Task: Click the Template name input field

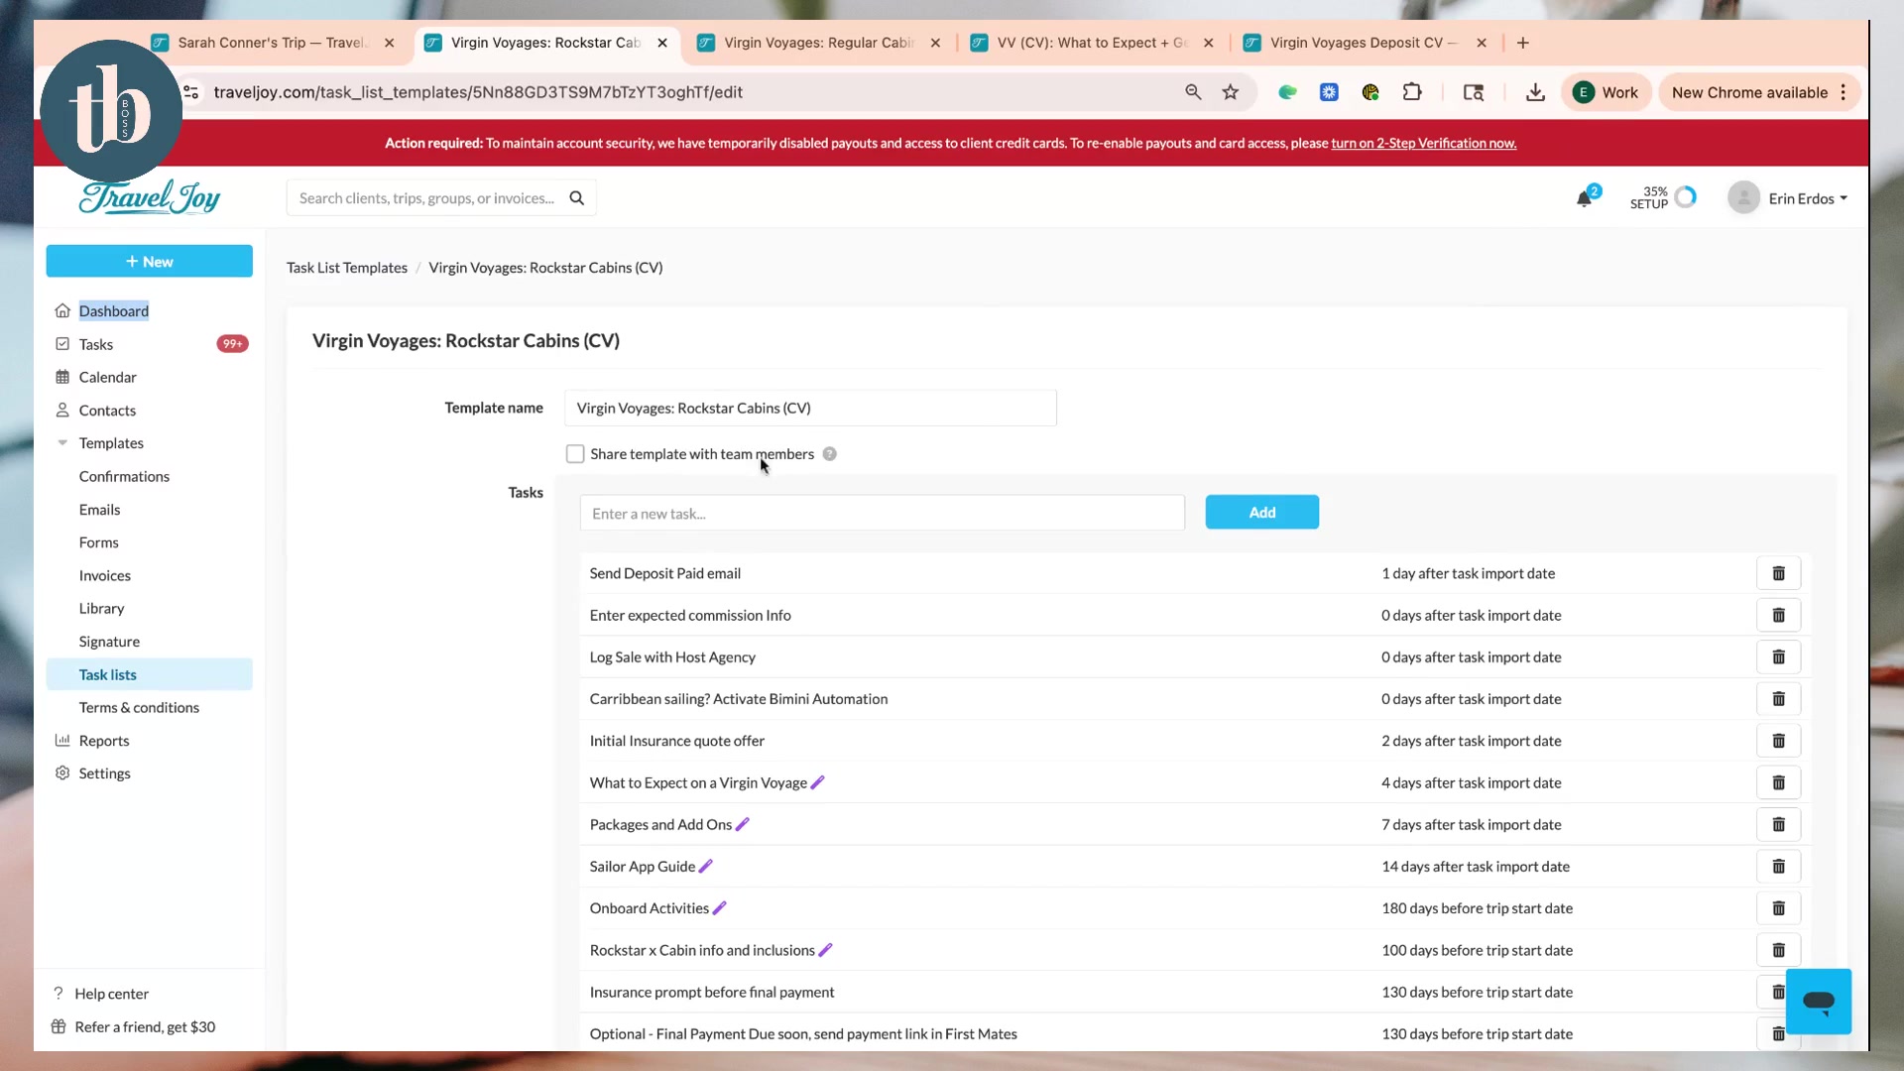Action: click(810, 408)
